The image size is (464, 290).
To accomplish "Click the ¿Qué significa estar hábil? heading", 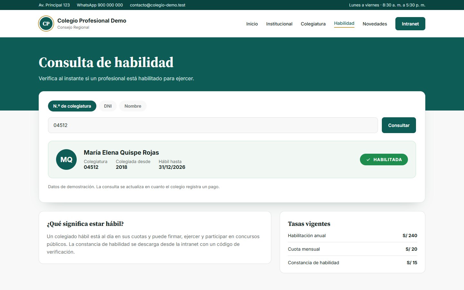I will pos(85,224).
